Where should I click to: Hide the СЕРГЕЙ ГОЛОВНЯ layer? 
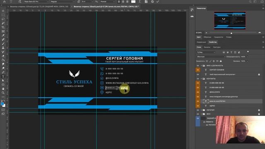pos(198,70)
